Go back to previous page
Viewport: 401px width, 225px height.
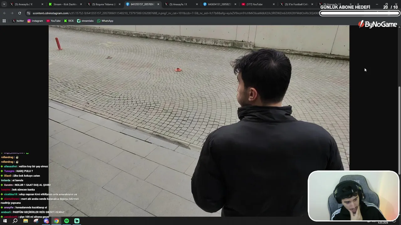pyautogui.click(x=4, y=13)
